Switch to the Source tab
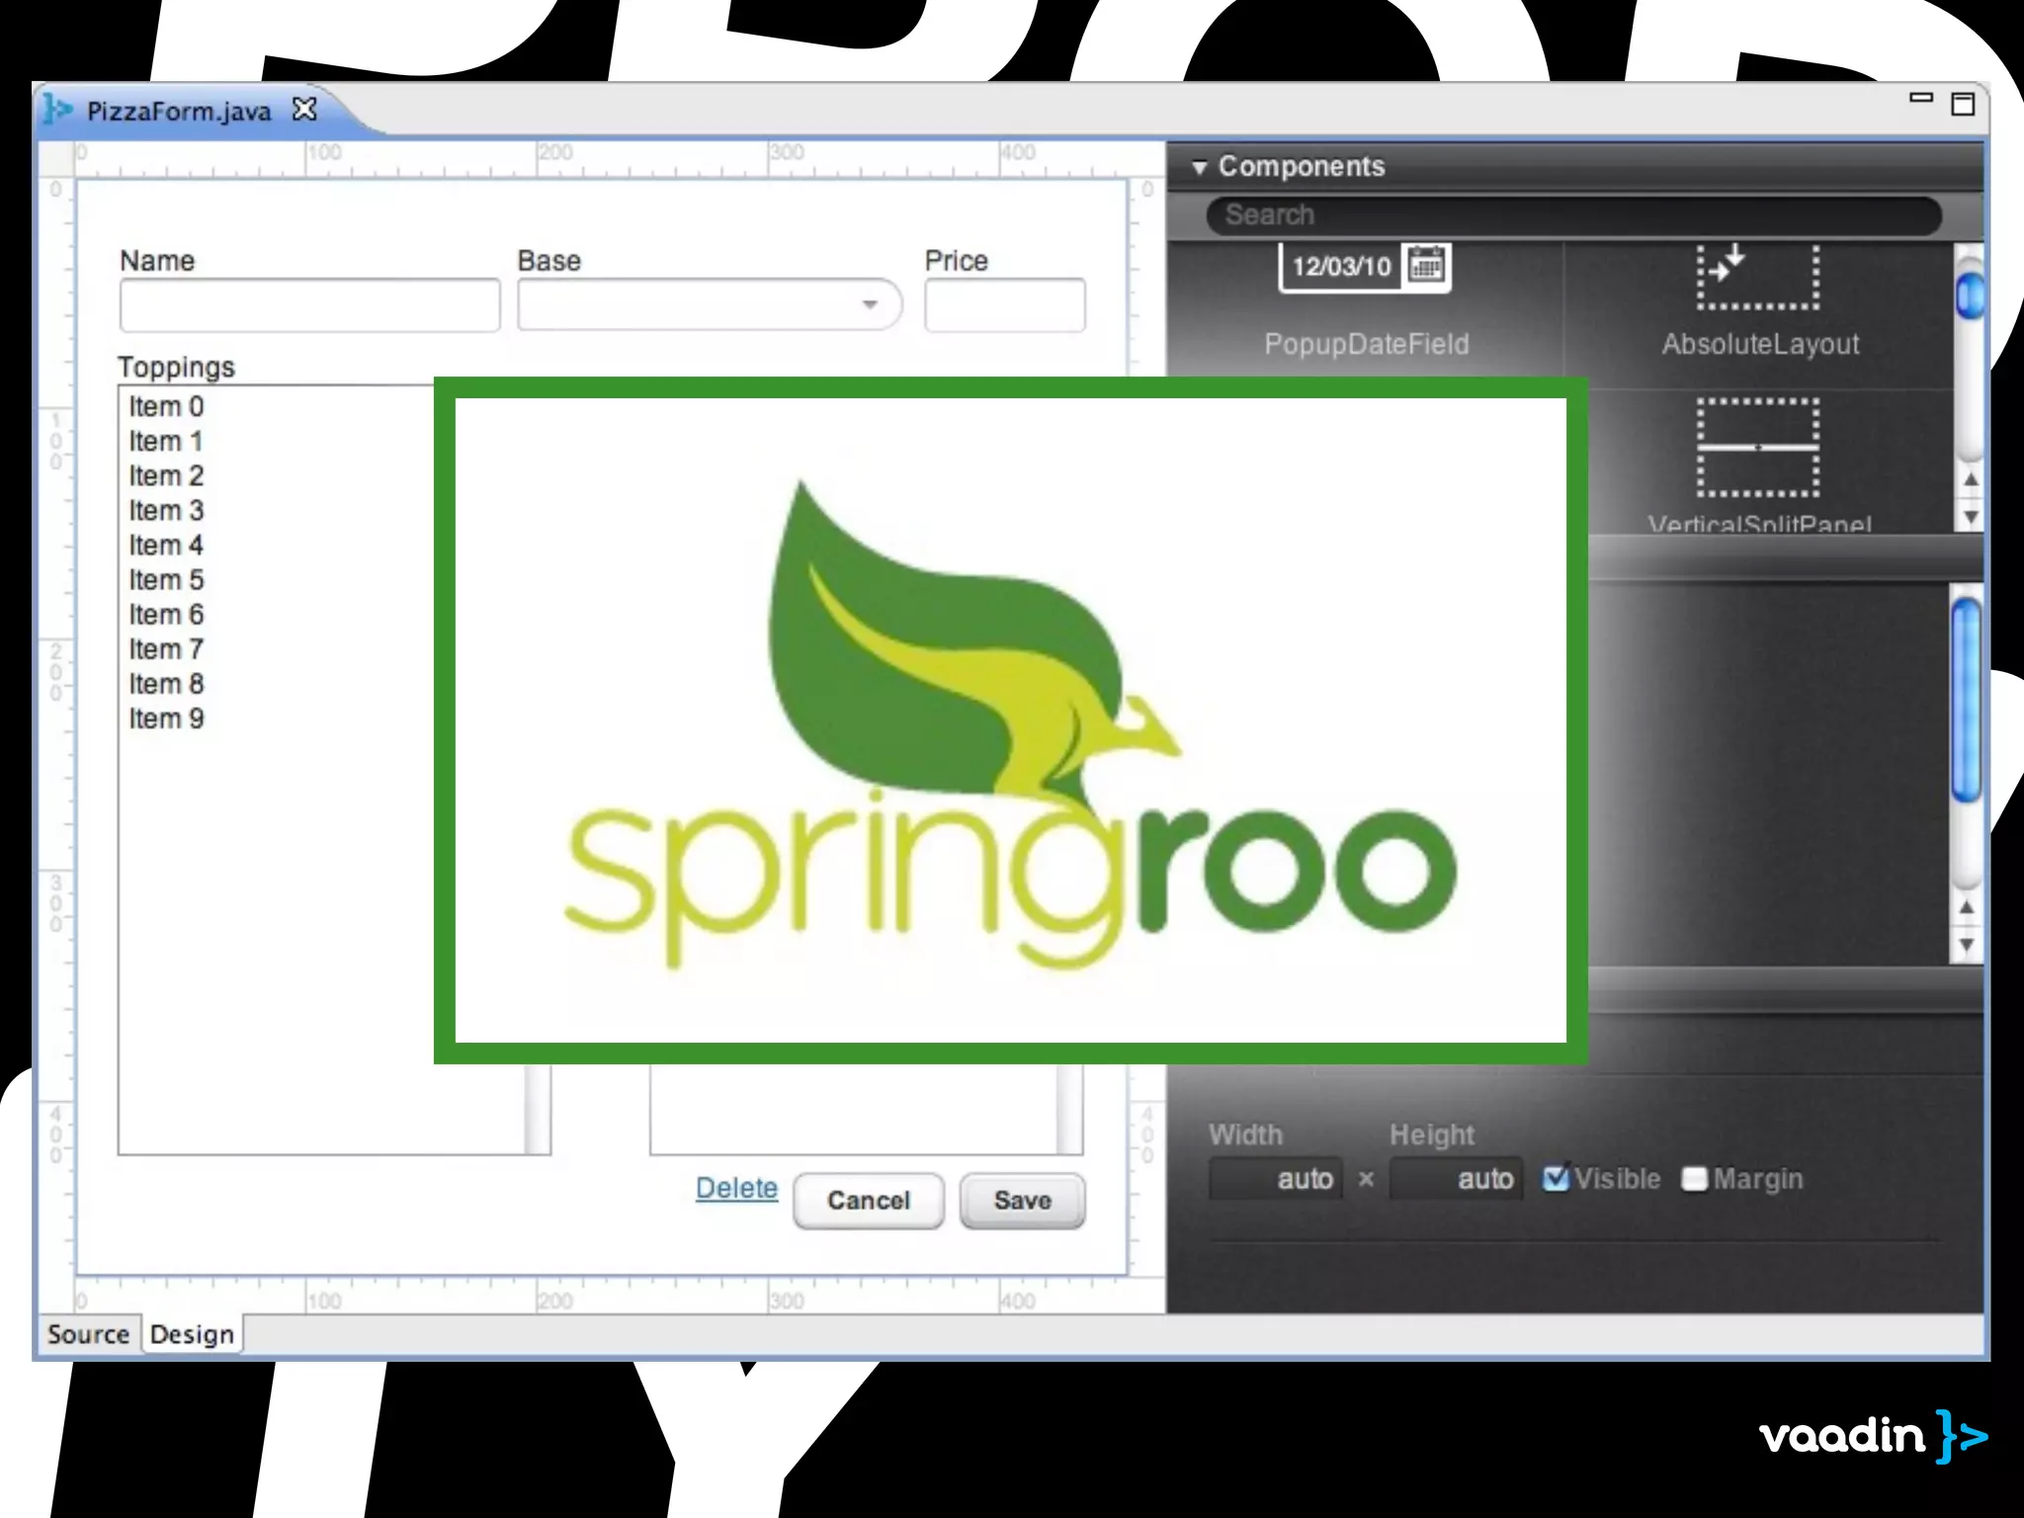This screenshot has width=2024, height=1518. [88, 1334]
